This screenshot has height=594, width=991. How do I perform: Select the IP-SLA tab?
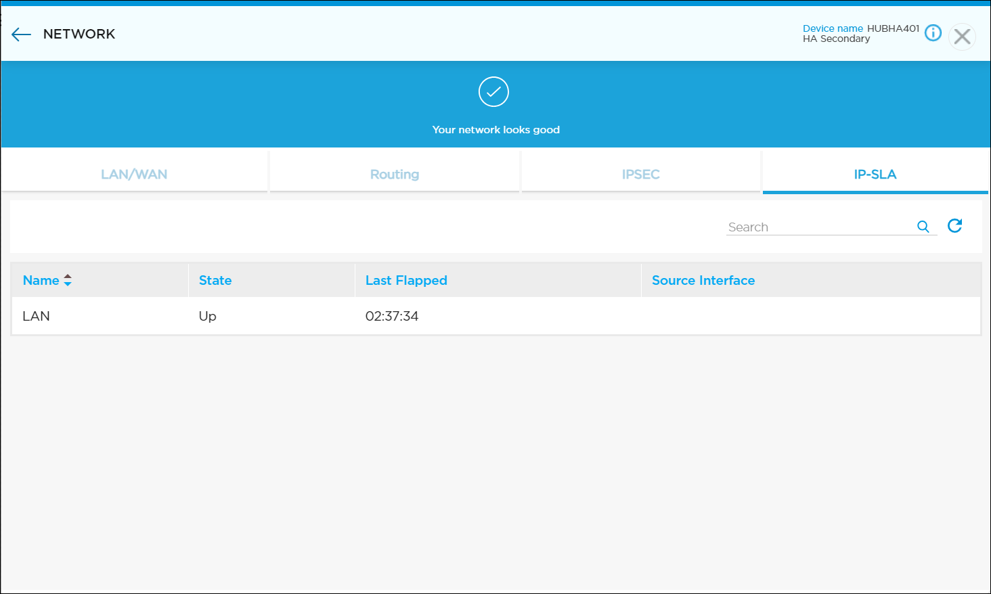coord(875,175)
